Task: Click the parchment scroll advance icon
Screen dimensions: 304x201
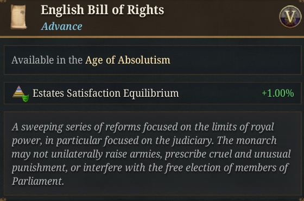Action: click(18, 17)
